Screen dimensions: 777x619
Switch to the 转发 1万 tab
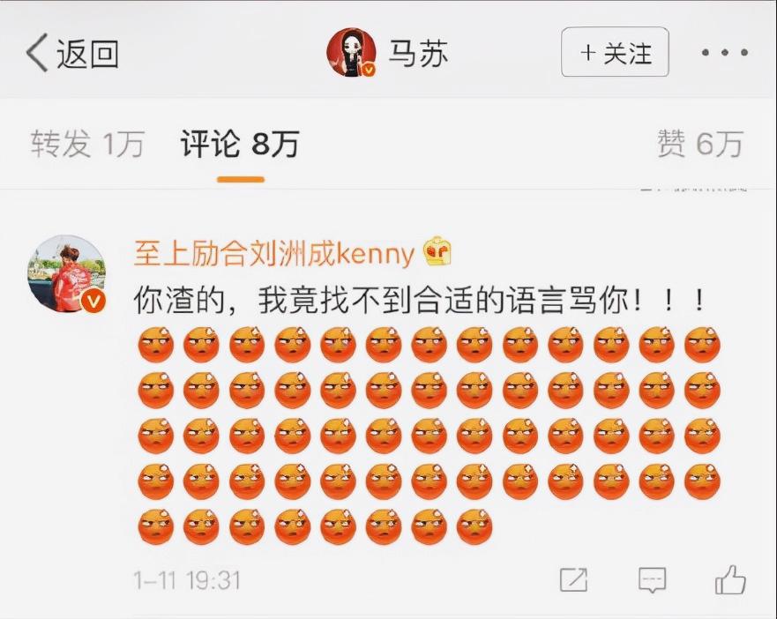(87, 144)
